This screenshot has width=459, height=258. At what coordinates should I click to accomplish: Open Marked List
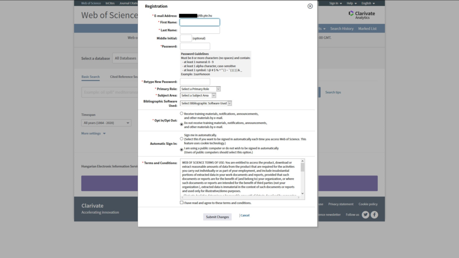click(368, 29)
